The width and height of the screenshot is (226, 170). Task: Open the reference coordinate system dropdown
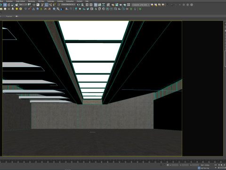(x=23, y=5)
